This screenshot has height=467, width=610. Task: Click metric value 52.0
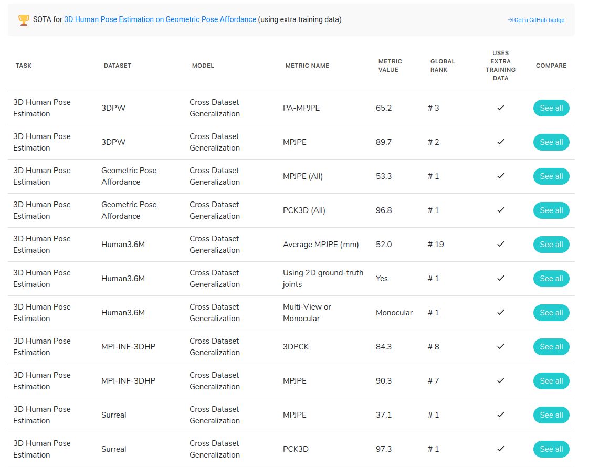coord(384,245)
